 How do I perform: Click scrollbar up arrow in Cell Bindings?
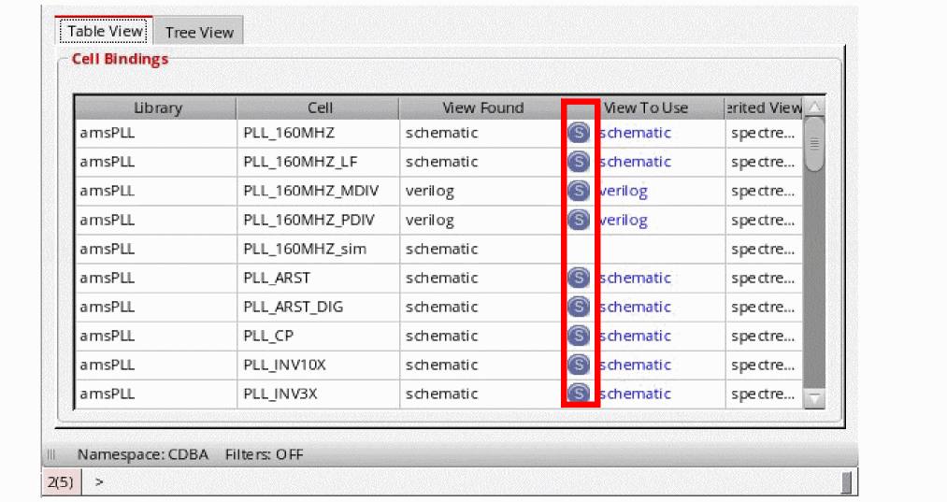(814, 107)
